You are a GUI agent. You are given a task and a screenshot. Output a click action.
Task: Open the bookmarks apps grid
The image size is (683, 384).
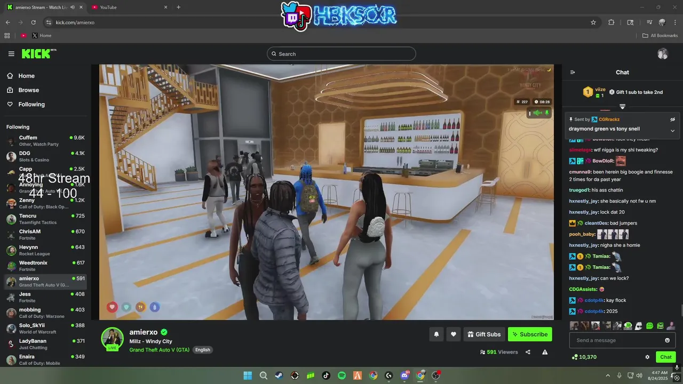pyautogui.click(x=7, y=36)
